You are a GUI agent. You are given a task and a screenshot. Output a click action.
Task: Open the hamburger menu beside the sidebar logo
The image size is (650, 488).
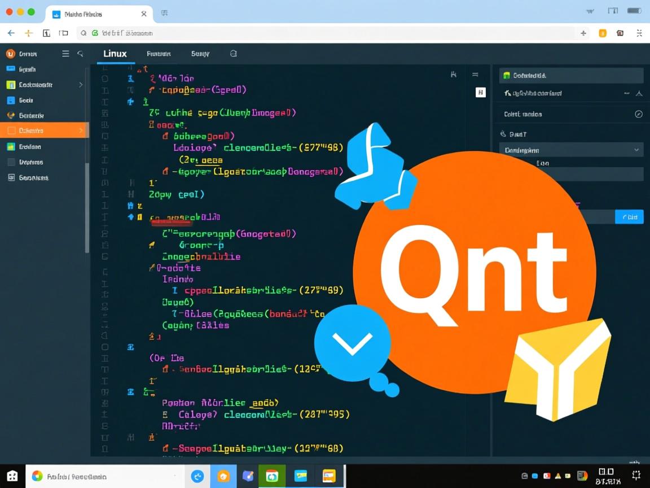click(65, 53)
